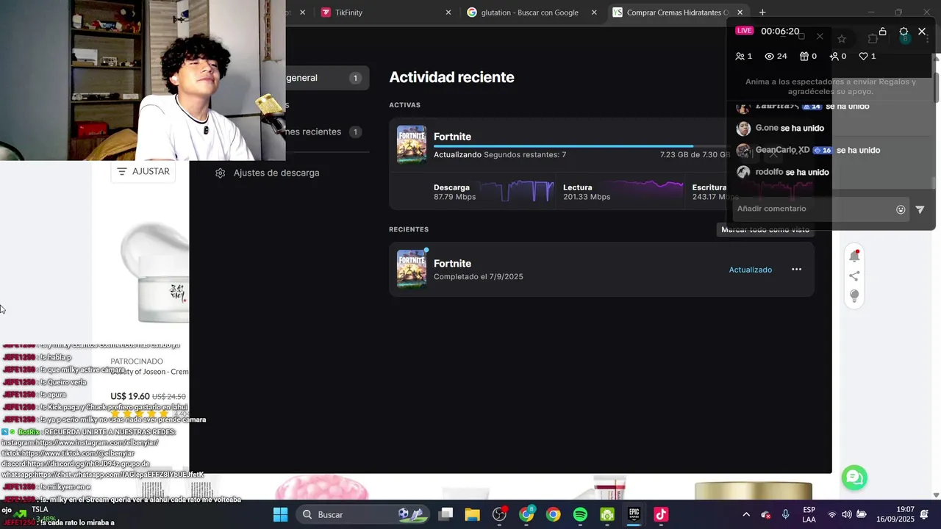Click G.one's avatar in live chat
This screenshot has width=941, height=529.
pyautogui.click(x=743, y=129)
